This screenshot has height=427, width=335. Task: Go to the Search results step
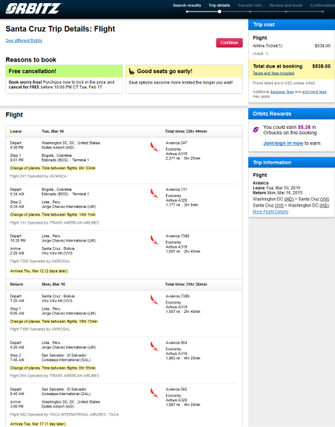click(x=187, y=5)
